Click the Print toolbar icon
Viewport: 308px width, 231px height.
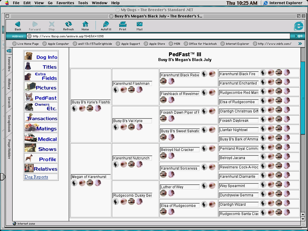[x=122, y=26]
